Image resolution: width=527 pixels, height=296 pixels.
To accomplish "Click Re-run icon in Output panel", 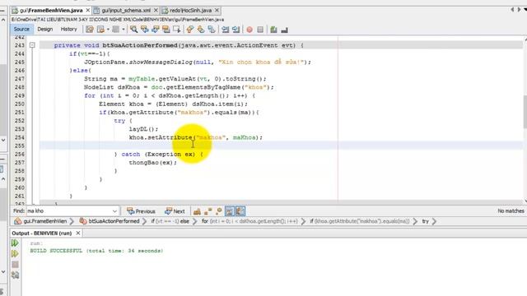I will tap(15, 243).
